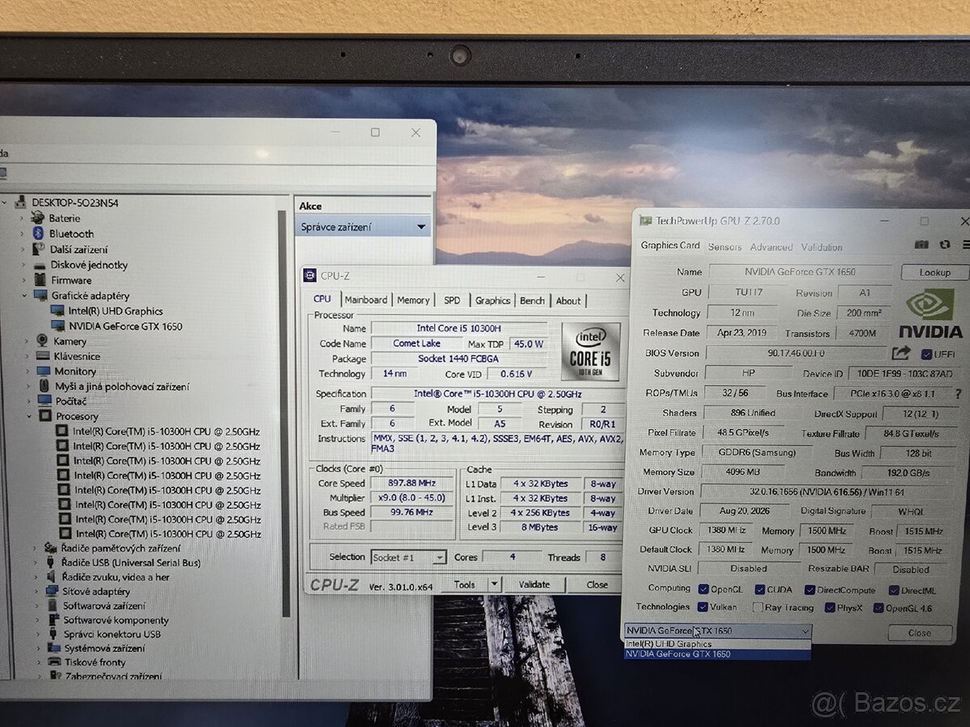Image resolution: width=970 pixels, height=727 pixels.
Task: Click the Bluetooth icon in the device tree
Action: [38, 233]
